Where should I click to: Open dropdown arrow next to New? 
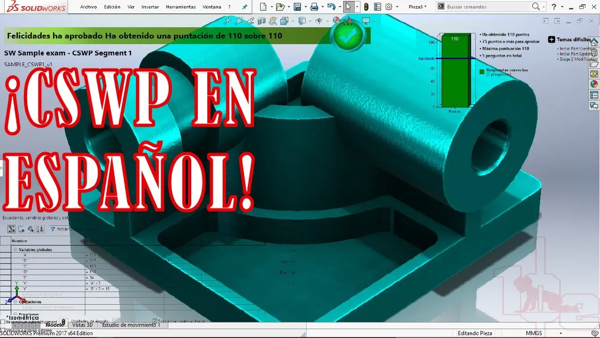click(x=271, y=7)
